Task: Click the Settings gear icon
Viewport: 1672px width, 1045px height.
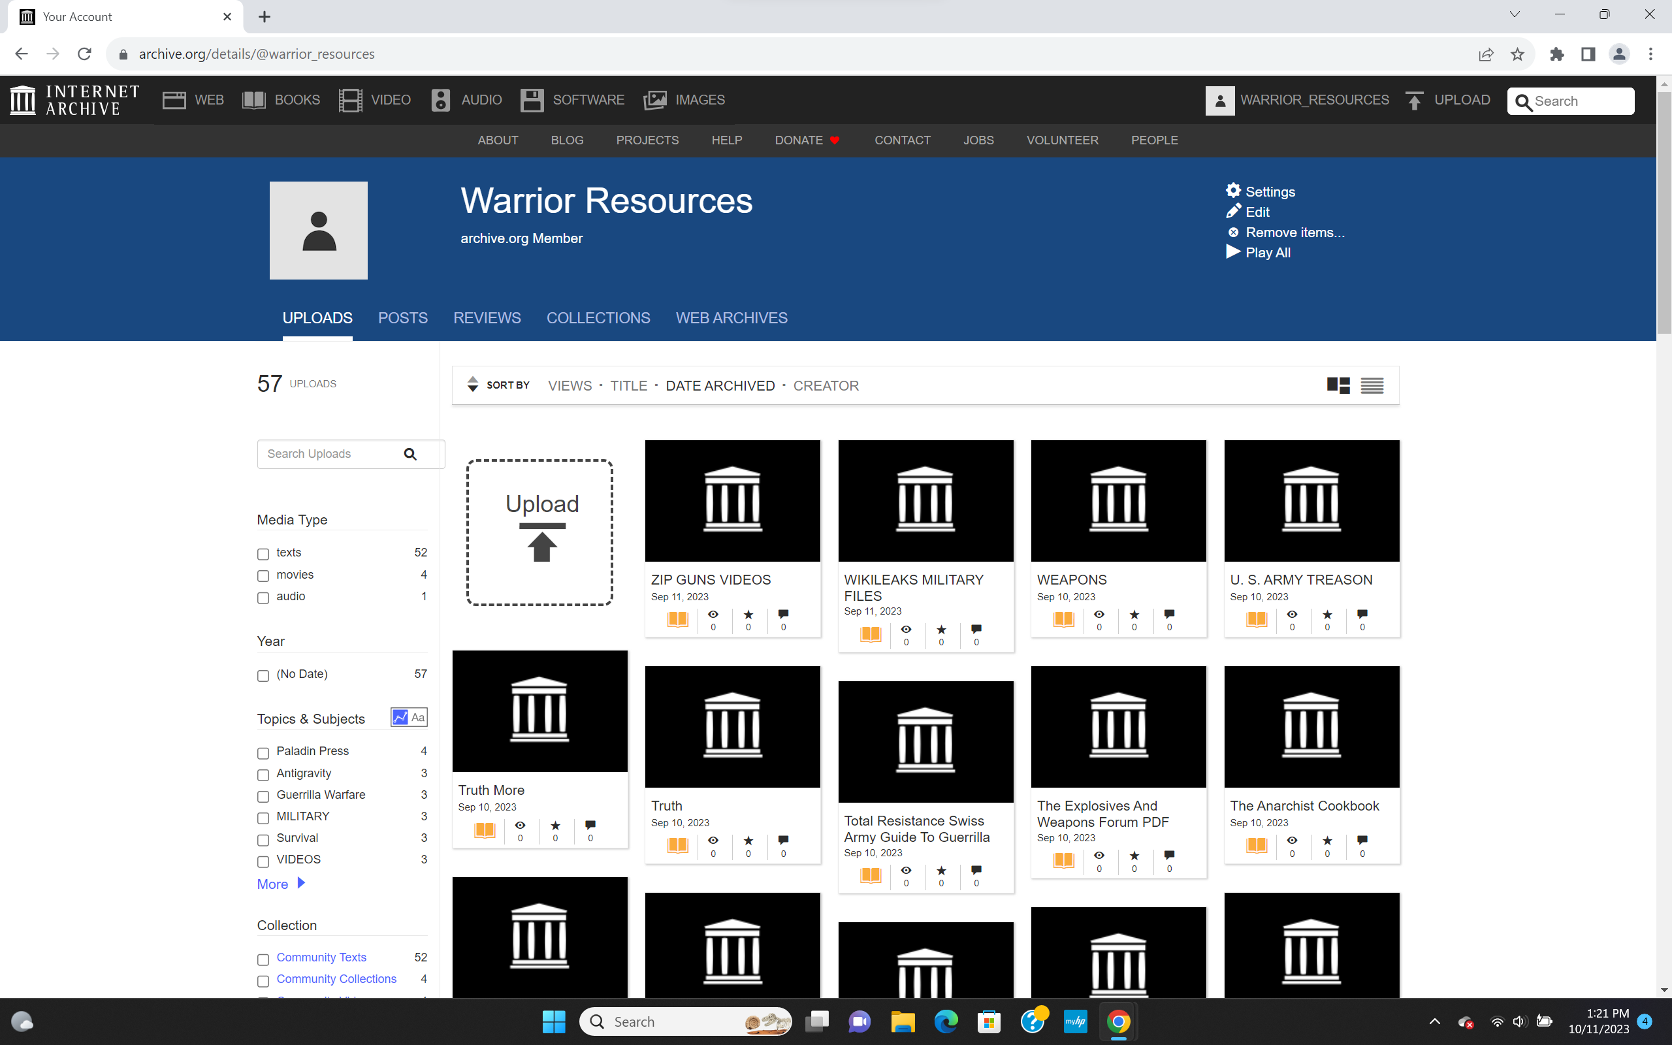Action: (1233, 191)
